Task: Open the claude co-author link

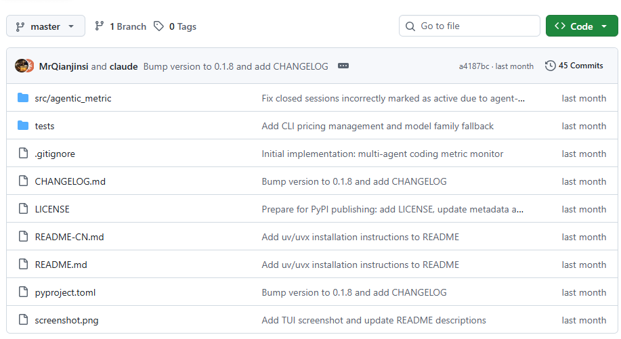Action: [123, 66]
